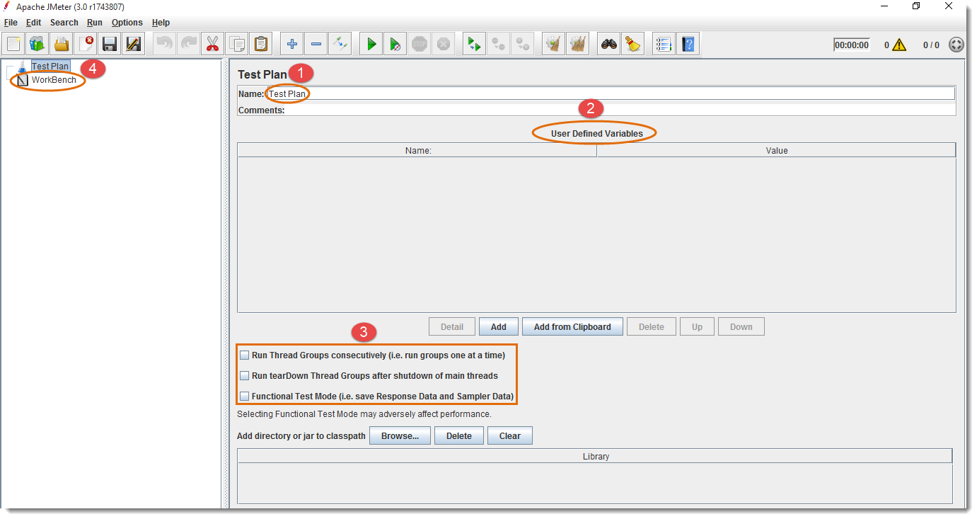Open the File menu
Image resolution: width=977 pixels, height=519 pixels.
pyautogui.click(x=11, y=23)
